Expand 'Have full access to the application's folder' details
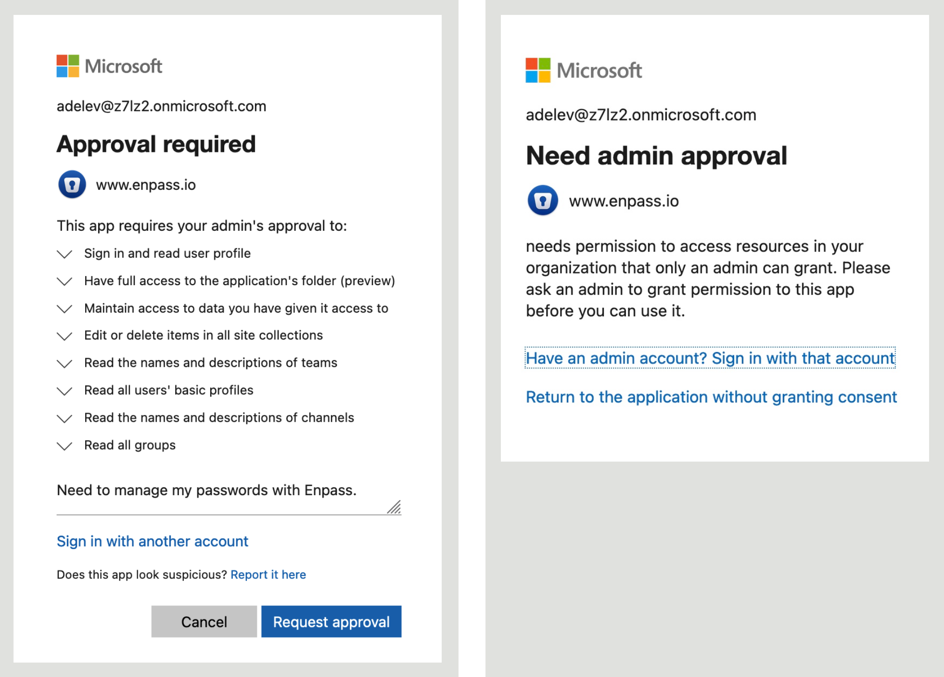 65,281
